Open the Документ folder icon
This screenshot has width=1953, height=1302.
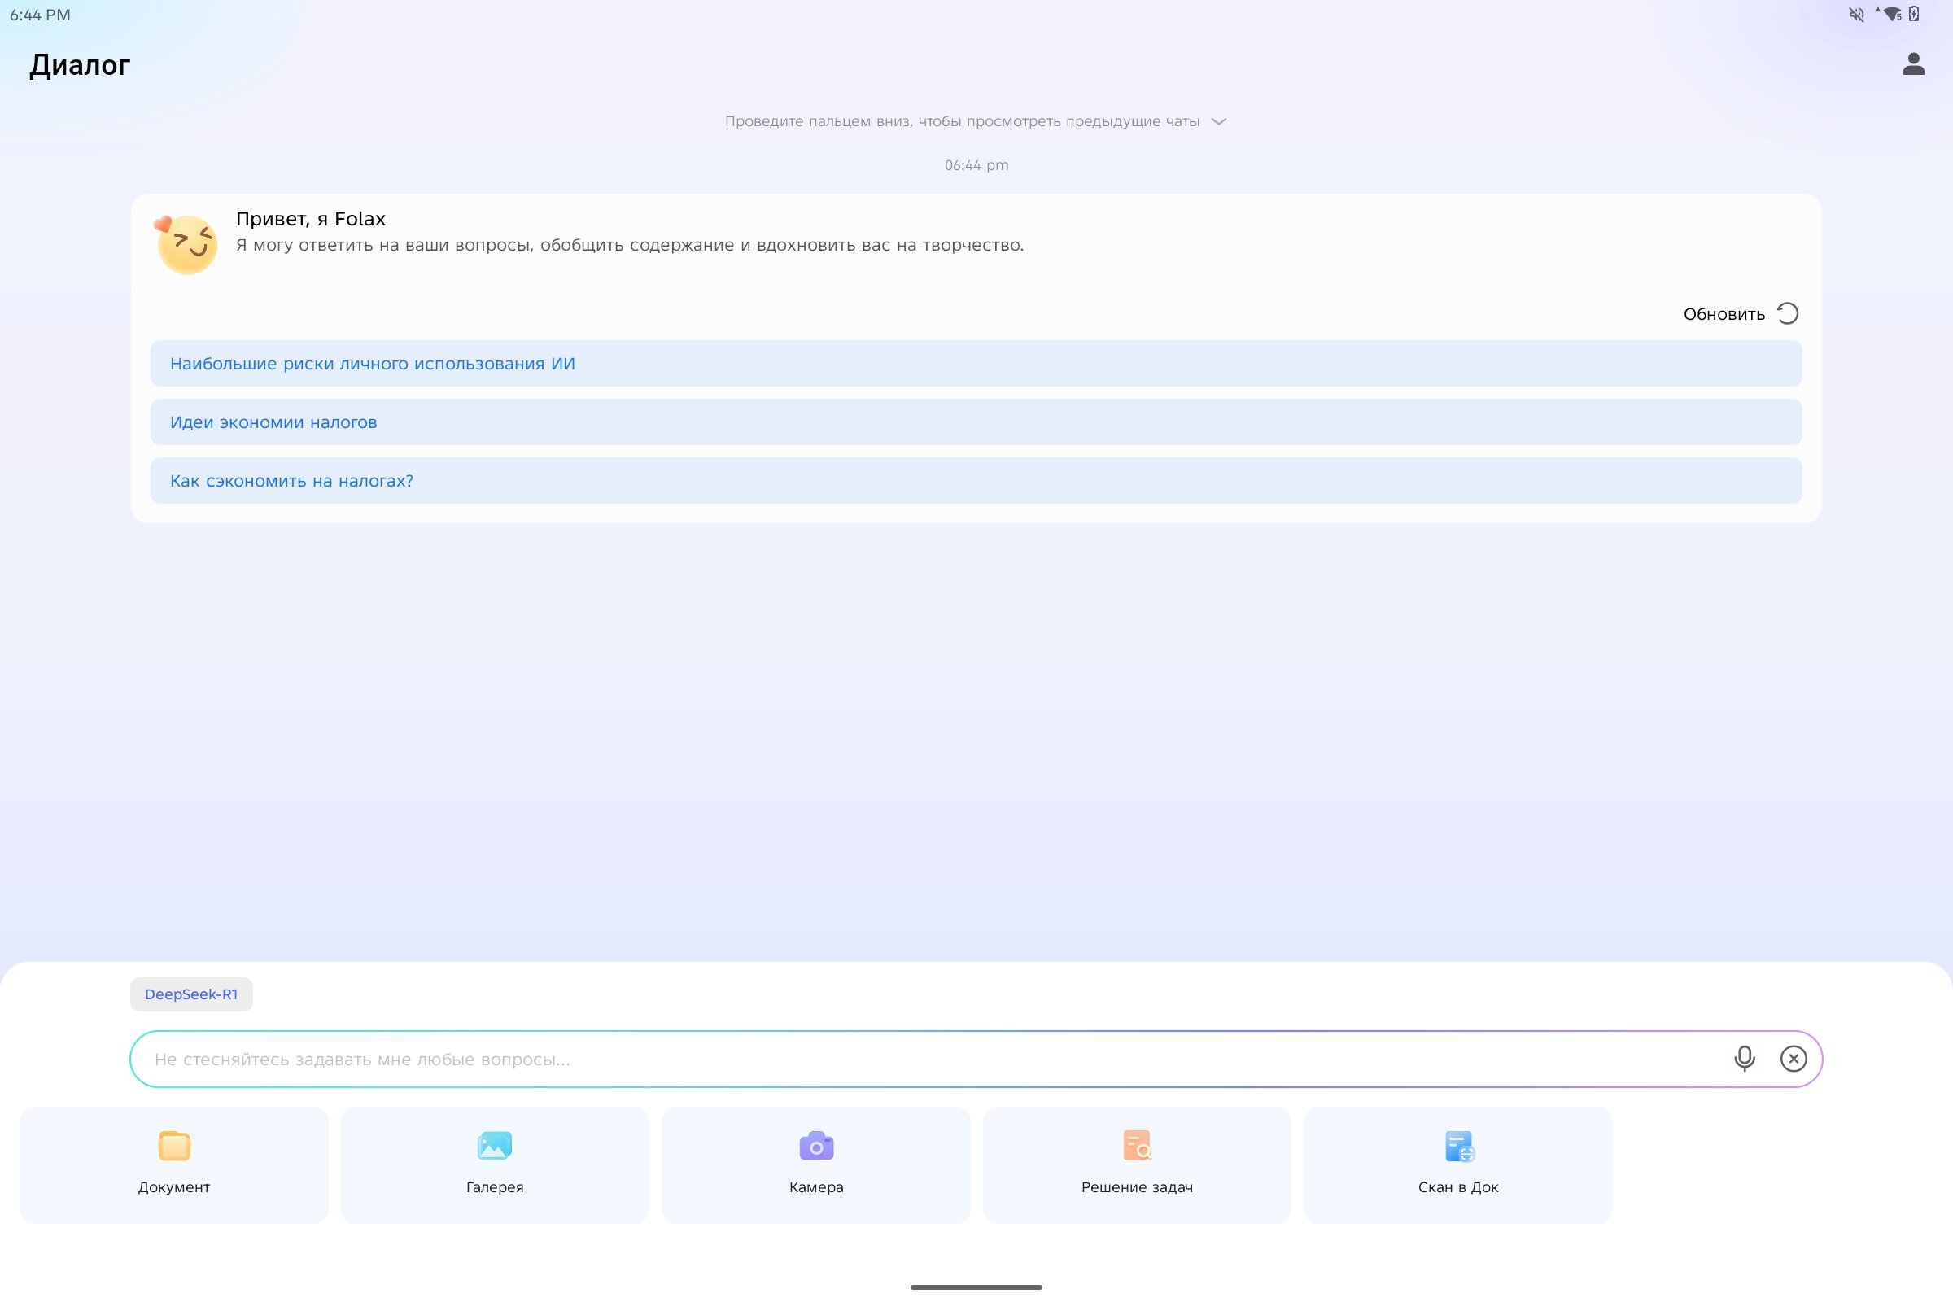[173, 1147]
